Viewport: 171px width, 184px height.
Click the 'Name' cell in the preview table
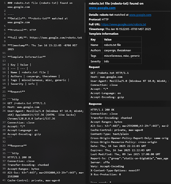pyautogui.click(x=96, y=45)
